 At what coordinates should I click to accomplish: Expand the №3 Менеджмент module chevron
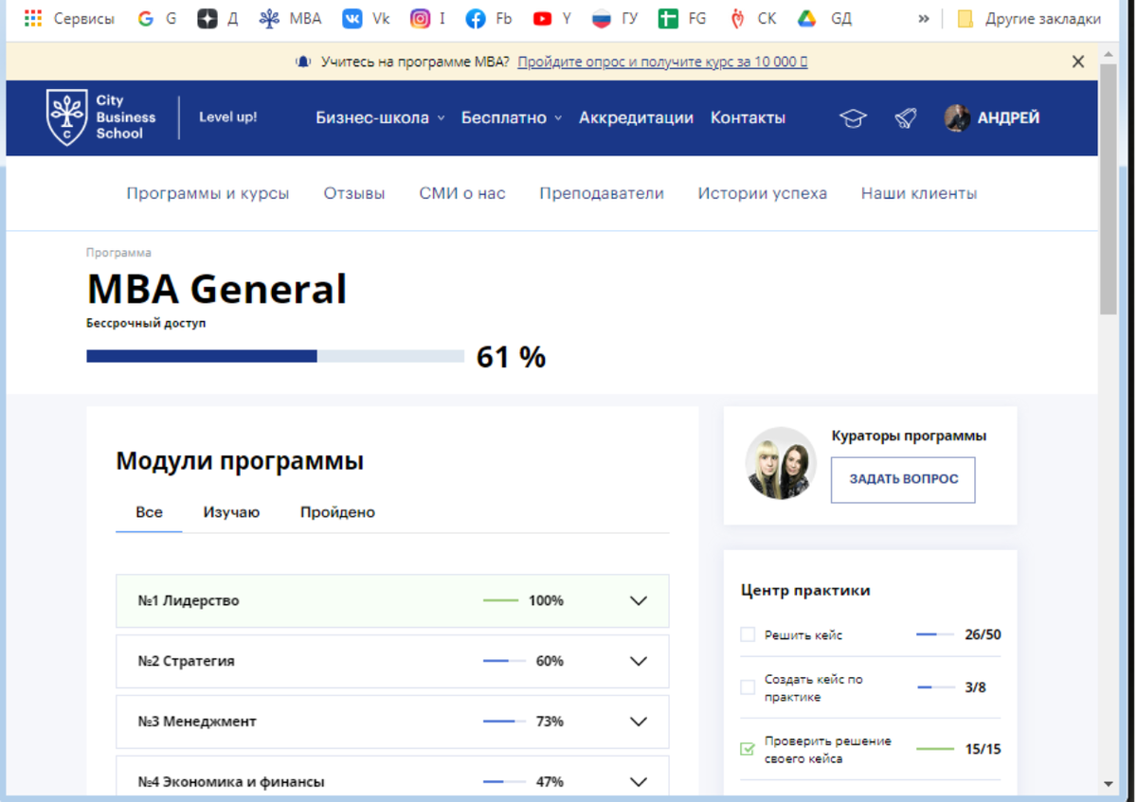(x=639, y=722)
